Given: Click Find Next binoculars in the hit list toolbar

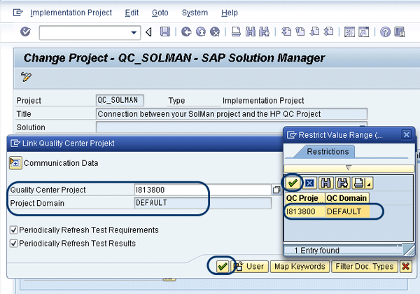Looking at the screenshot, I should pos(342,183).
